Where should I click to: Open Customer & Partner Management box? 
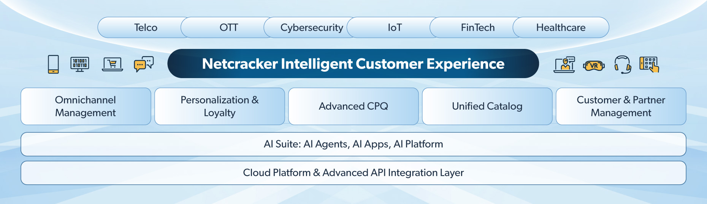(x=621, y=106)
